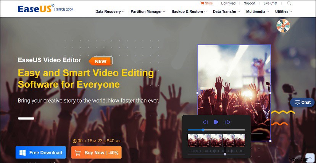Click the scroll-to-top arrow icon
The height and width of the screenshot is (163, 316).
(x=310, y=158)
